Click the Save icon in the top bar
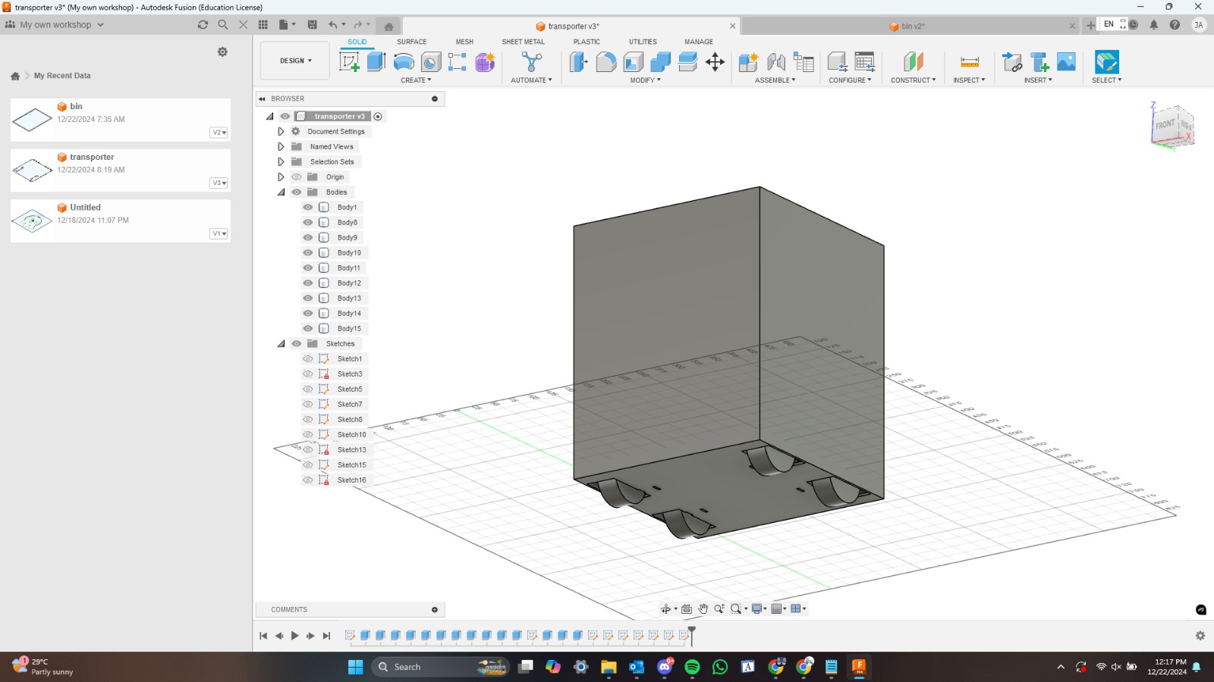This screenshot has width=1214, height=682. point(312,25)
